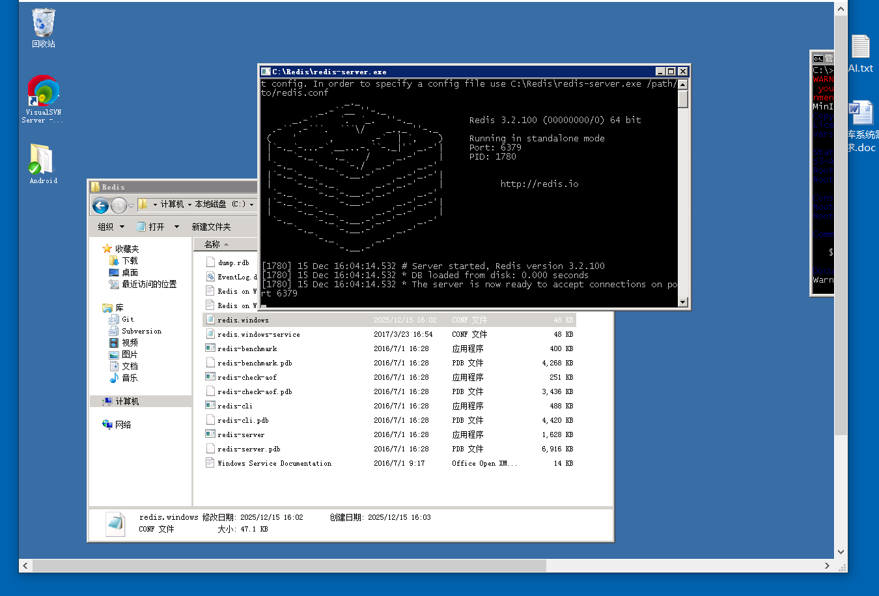Select the redis-server application icon
The width and height of the screenshot is (879, 596).
(210, 434)
